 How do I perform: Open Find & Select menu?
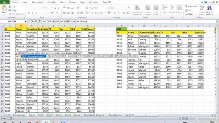coord(209,11)
